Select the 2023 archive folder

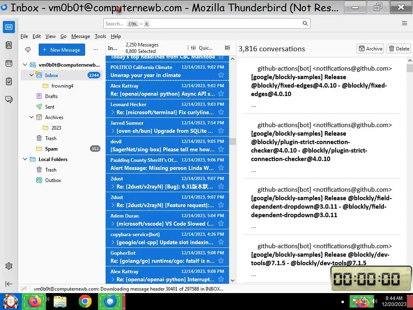point(62,128)
